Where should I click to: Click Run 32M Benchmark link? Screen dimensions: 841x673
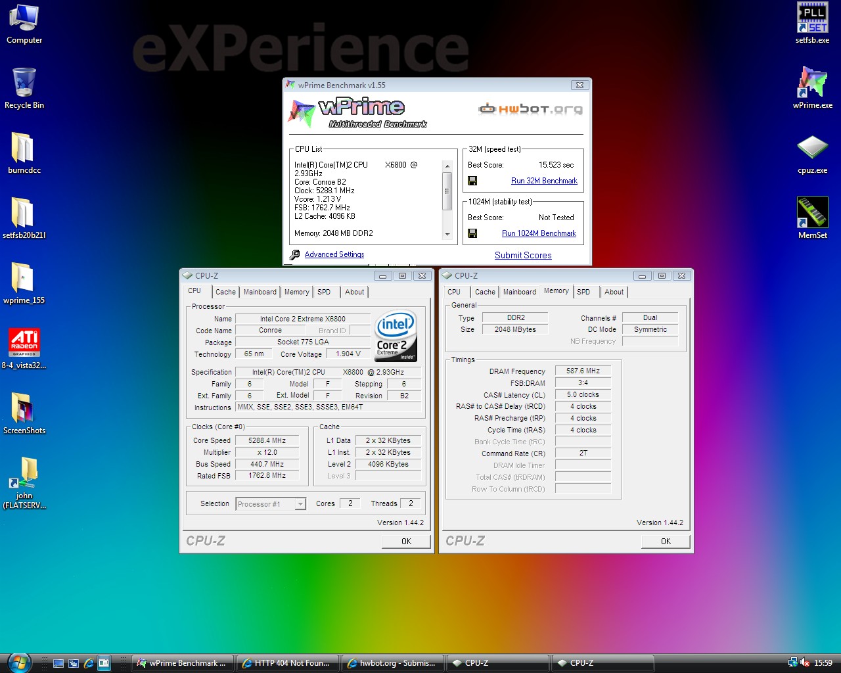(544, 181)
